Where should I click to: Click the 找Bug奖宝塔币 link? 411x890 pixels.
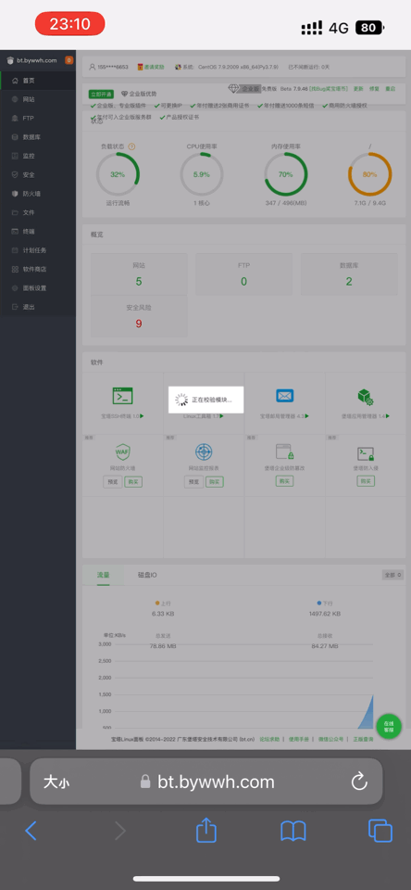pos(329,89)
